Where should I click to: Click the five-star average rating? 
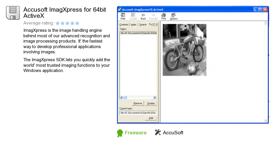[x=67, y=23]
